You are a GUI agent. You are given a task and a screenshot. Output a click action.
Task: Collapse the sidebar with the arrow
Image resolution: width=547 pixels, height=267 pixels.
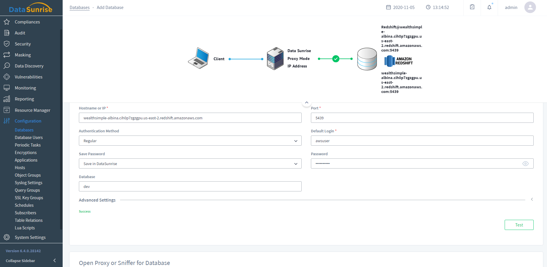coord(55,261)
